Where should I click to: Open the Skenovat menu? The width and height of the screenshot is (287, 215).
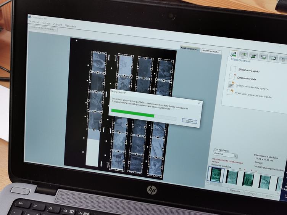34,22
